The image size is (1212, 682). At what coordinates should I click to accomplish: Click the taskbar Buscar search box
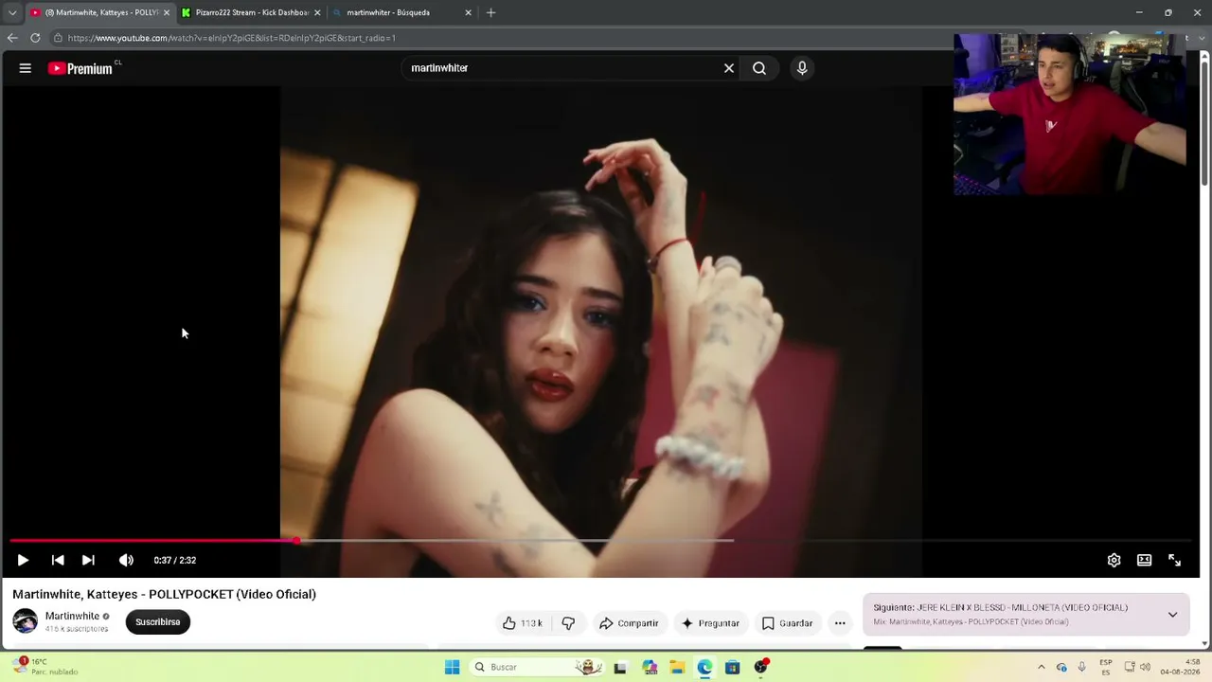(538, 667)
